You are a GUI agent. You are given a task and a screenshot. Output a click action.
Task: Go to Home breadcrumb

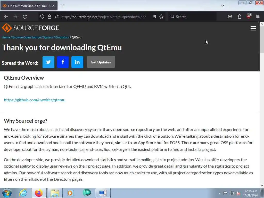tap(6, 37)
